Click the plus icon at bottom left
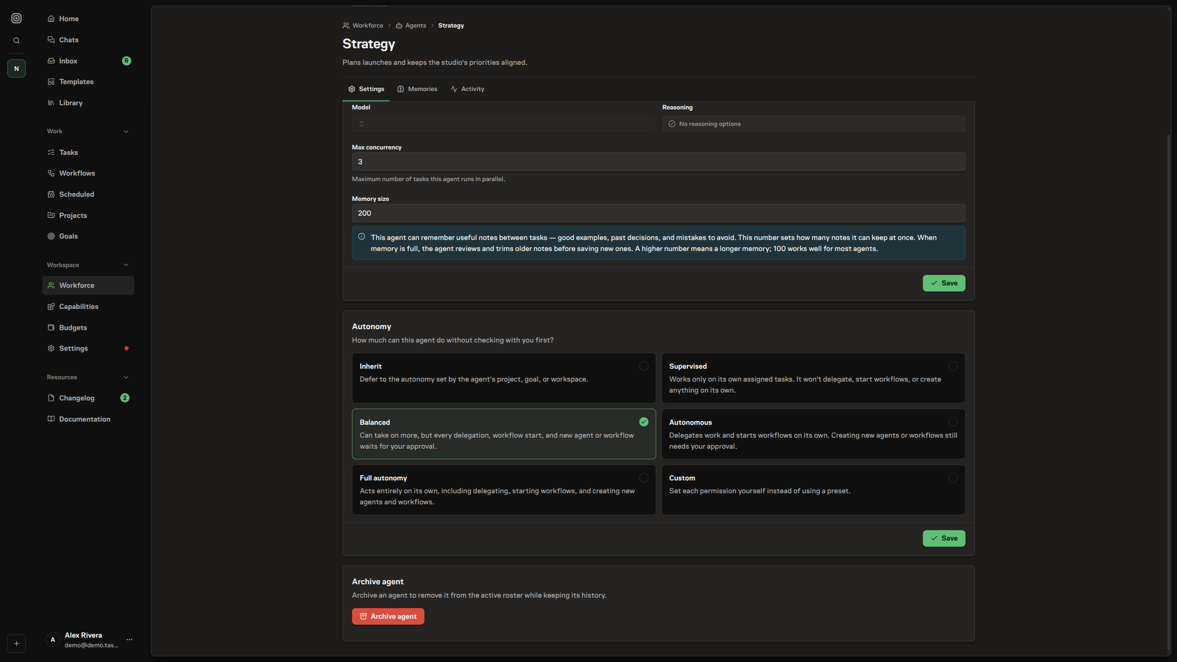The width and height of the screenshot is (1177, 662). (x=17, y=644)
